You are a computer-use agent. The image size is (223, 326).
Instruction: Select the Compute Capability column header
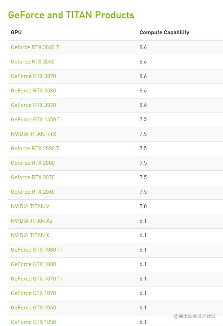pyautogui.click(x=164, y=32)
